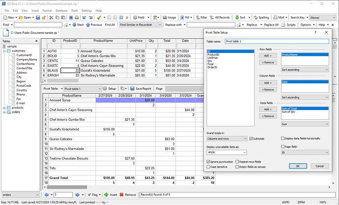Click the Filter funnel icon

tap(198, 18)
